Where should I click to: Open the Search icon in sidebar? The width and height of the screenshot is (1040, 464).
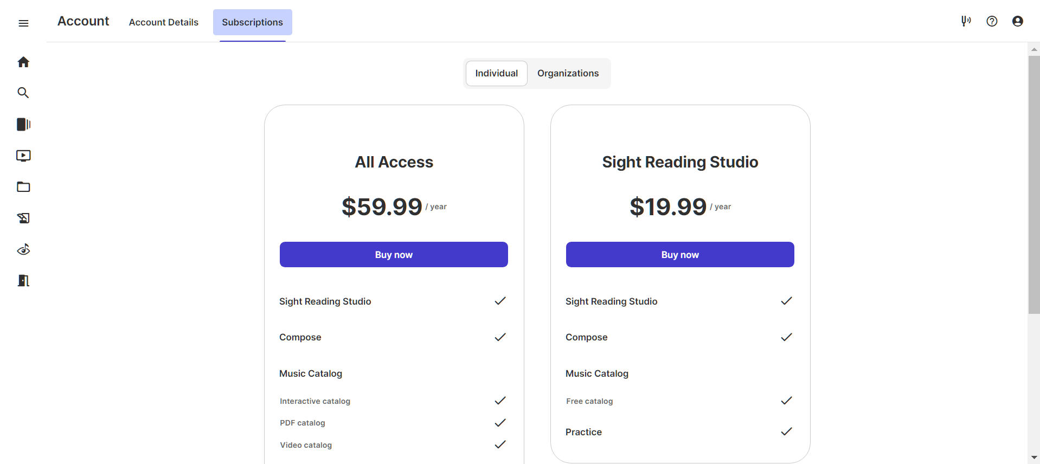[23, 93]
